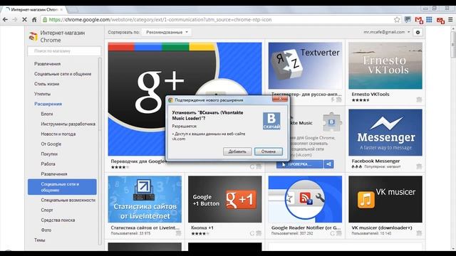Screen dimensions: 456x256
Task: Open the Ernesto VKTools tile
Action: 385,66
